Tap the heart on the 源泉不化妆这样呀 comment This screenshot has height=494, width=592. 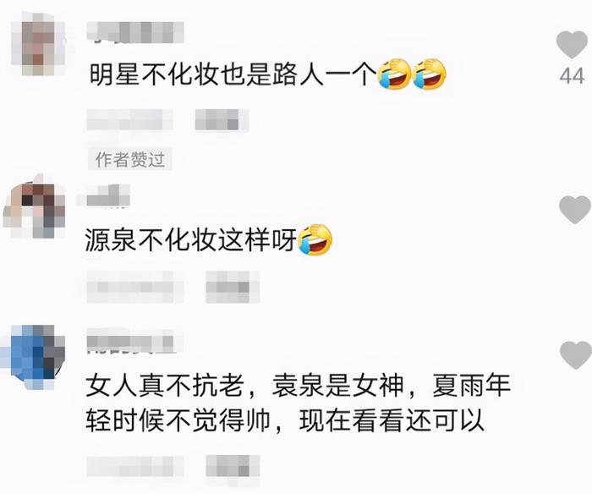click(x=575, y=210)
